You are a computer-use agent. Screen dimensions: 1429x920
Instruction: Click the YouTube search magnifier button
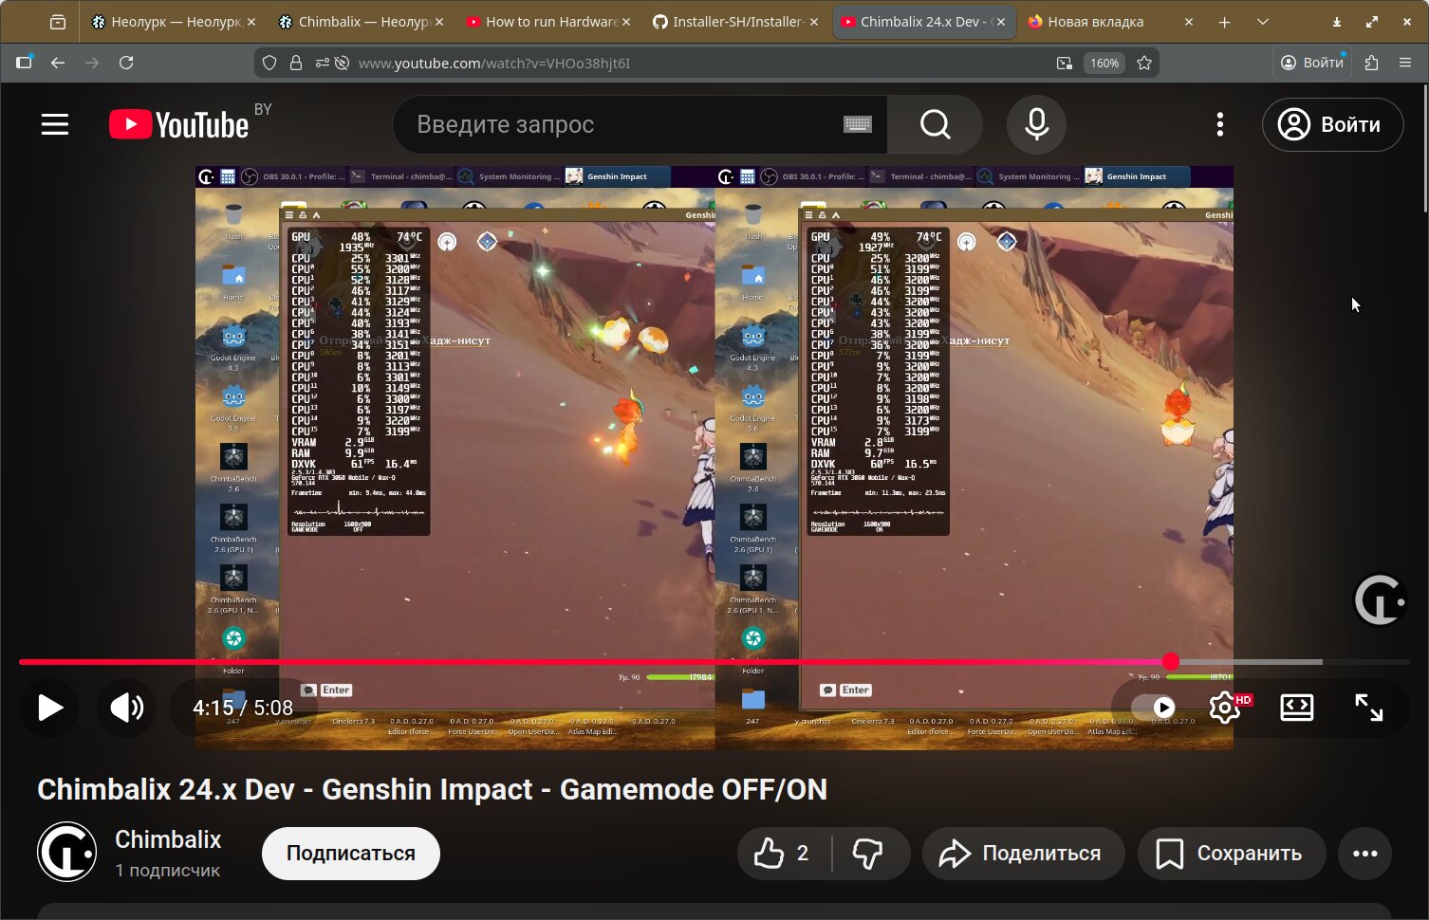935,124
